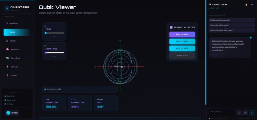Click the phase value 0.0°
Viewport: 257px width, 120px height.
100,107
